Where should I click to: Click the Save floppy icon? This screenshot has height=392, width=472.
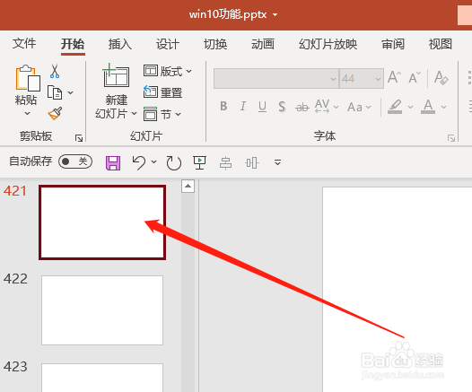click(113, 162)
